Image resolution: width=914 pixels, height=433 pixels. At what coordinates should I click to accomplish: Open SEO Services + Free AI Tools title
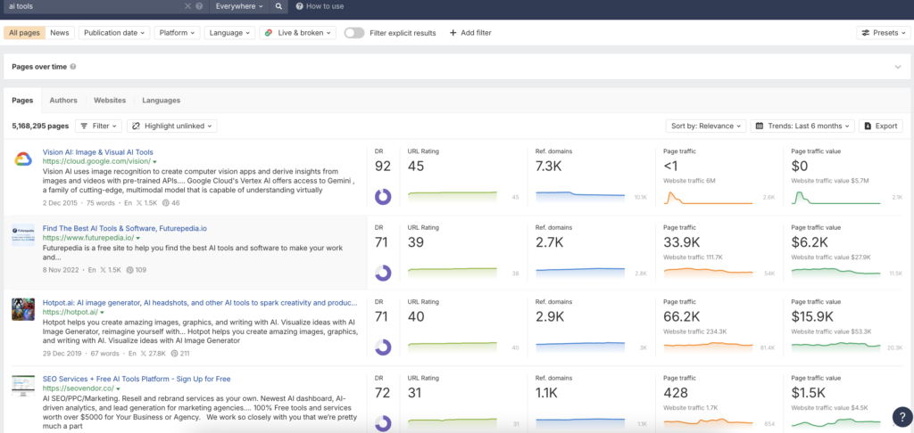point(137,379)
